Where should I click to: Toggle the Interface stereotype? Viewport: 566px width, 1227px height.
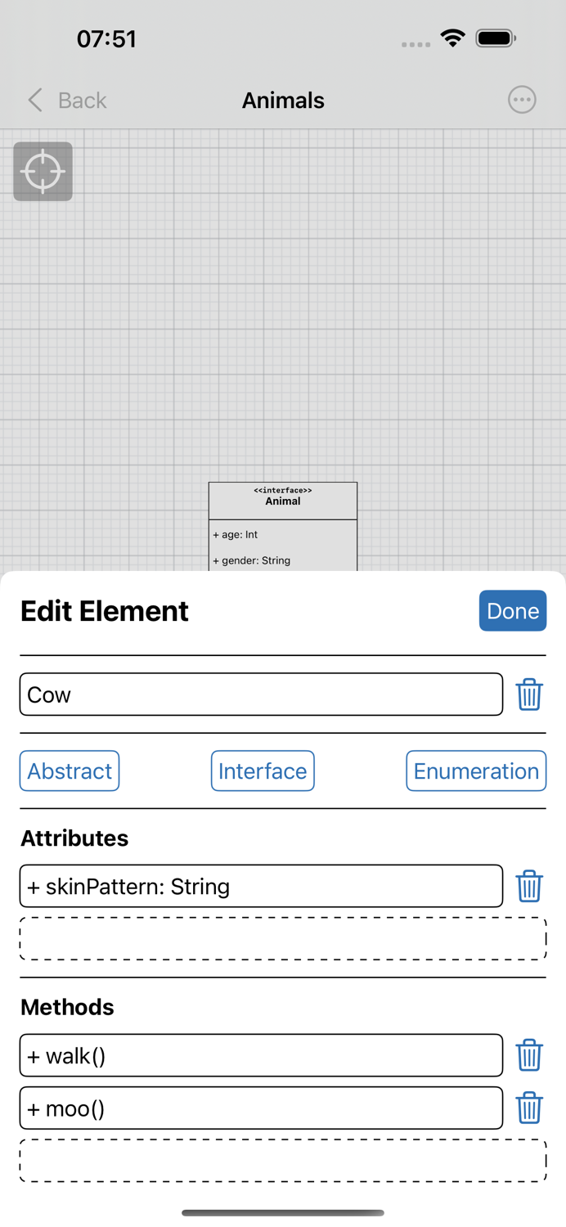point(263,771)
